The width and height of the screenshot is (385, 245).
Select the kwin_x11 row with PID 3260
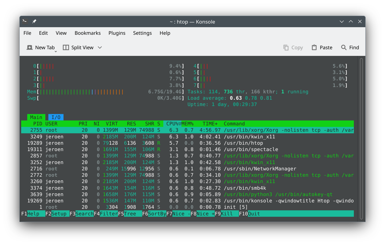coord(188,181)
